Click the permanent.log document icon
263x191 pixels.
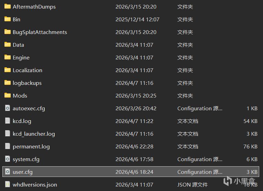point(8,146)
